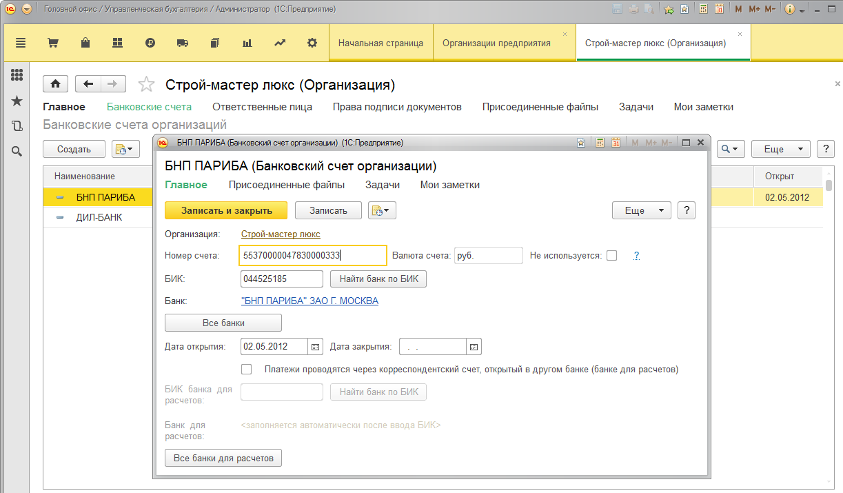The height and width of the screenshot is (493, 843).
Task: Select the 'ДИЛ-БАНК' row in accounts list
Action: pyautogui.click(x=433, y=217)
